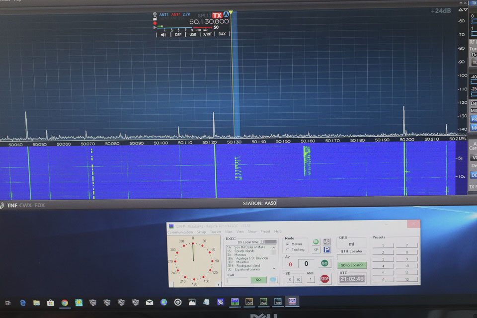477x318 pixels.
Task: Click the slice lock icon
Action: (155, 18)
